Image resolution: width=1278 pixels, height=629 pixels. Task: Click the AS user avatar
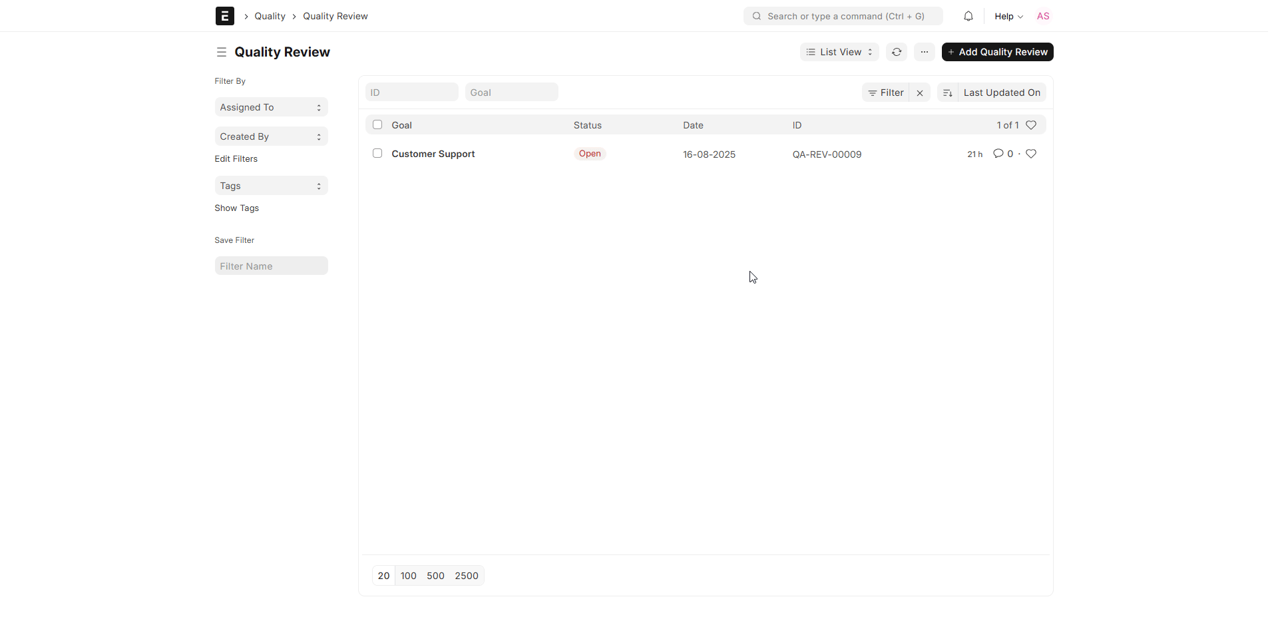point(1043,16)
